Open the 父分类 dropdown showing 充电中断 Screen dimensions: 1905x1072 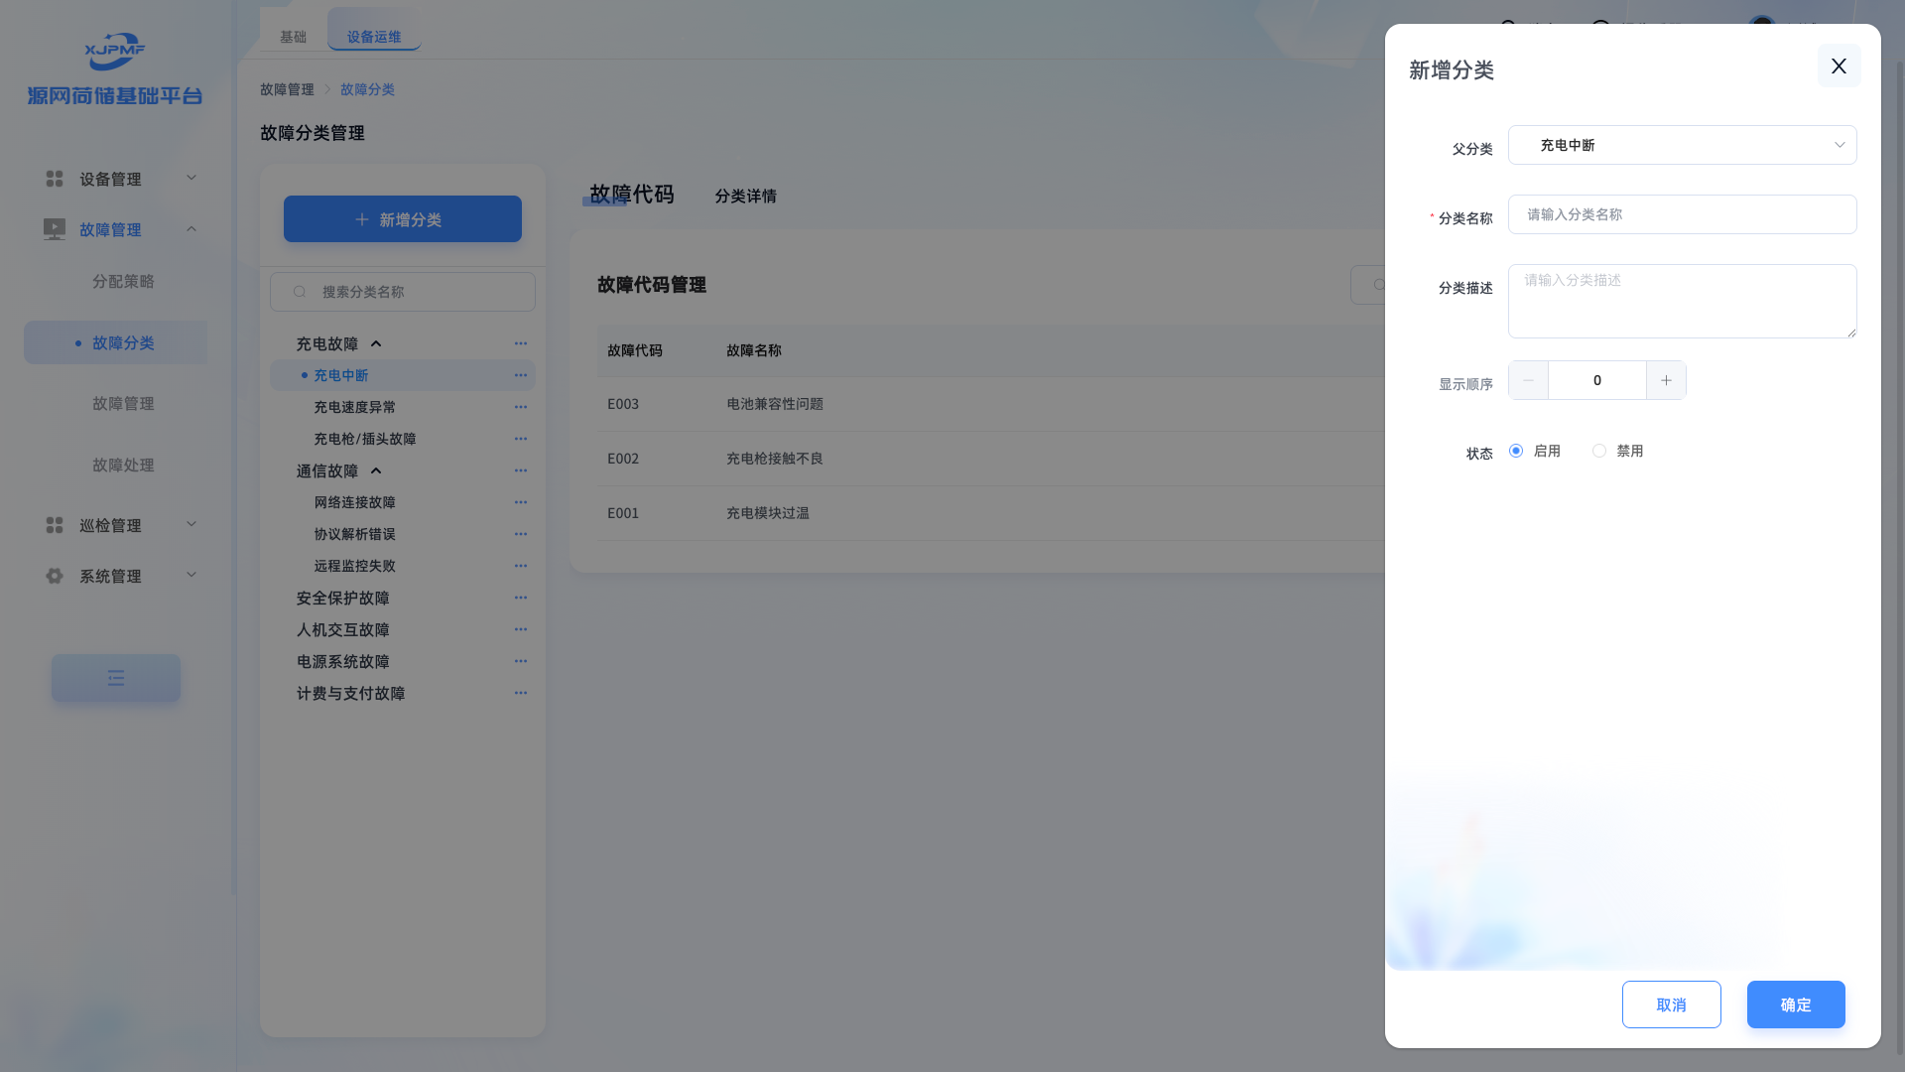click(x=1682, y=145)
